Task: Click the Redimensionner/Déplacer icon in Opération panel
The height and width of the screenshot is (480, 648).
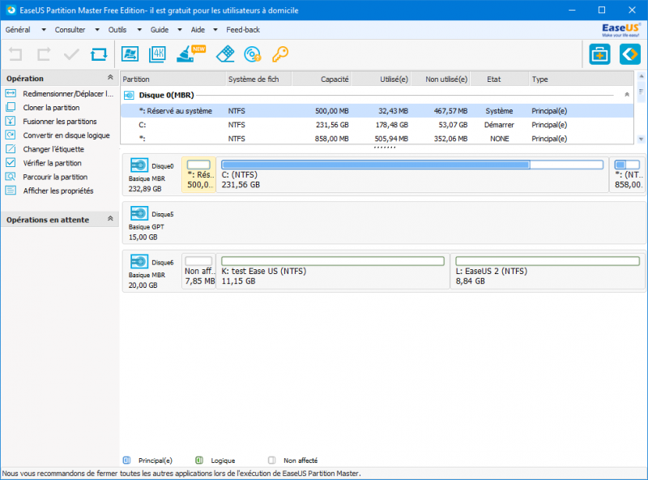Action: point(11,93)
